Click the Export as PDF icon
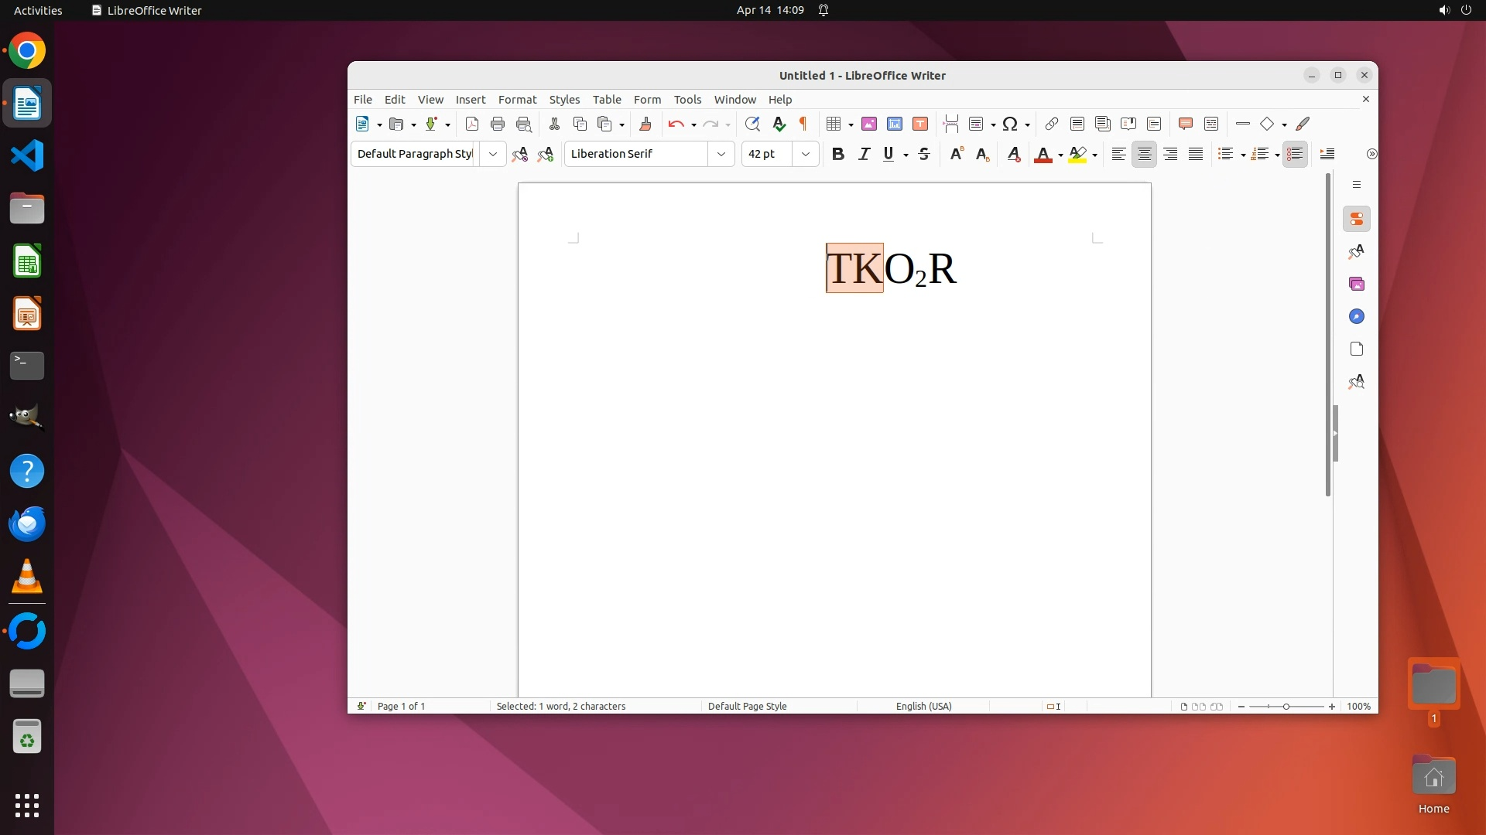 472,124
